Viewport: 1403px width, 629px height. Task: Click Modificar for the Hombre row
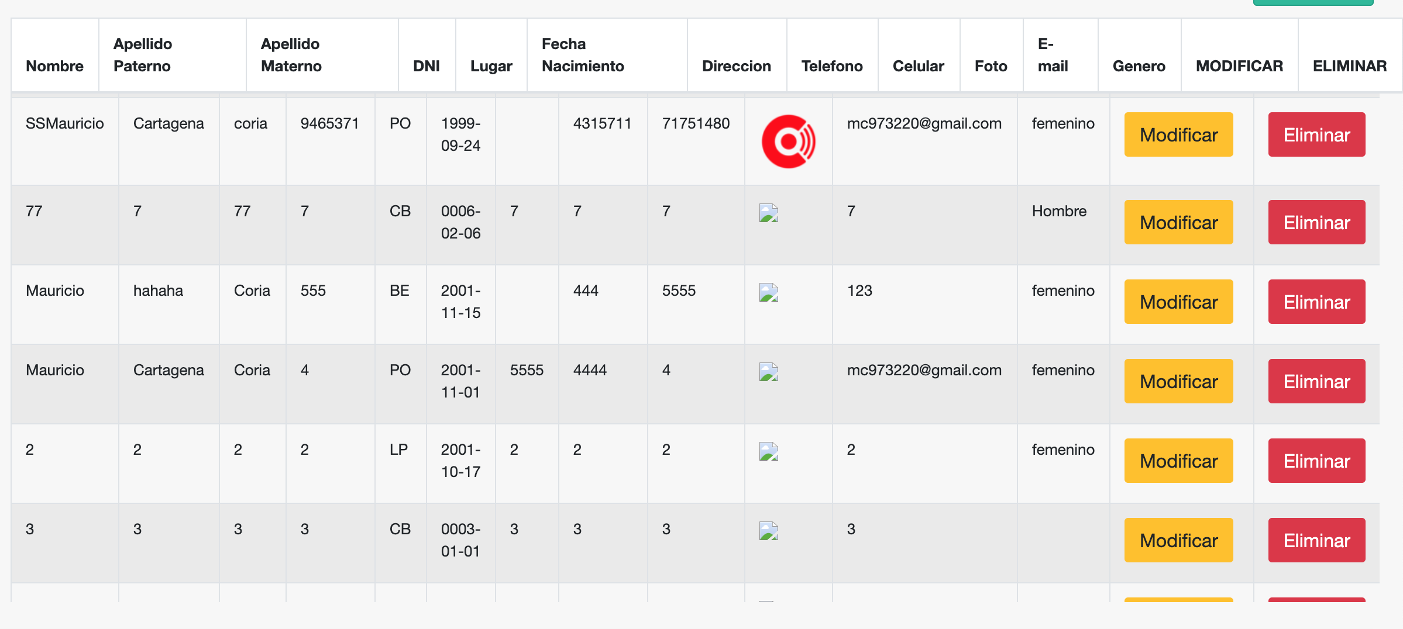pyautogui.click(x=1178, y=222)
